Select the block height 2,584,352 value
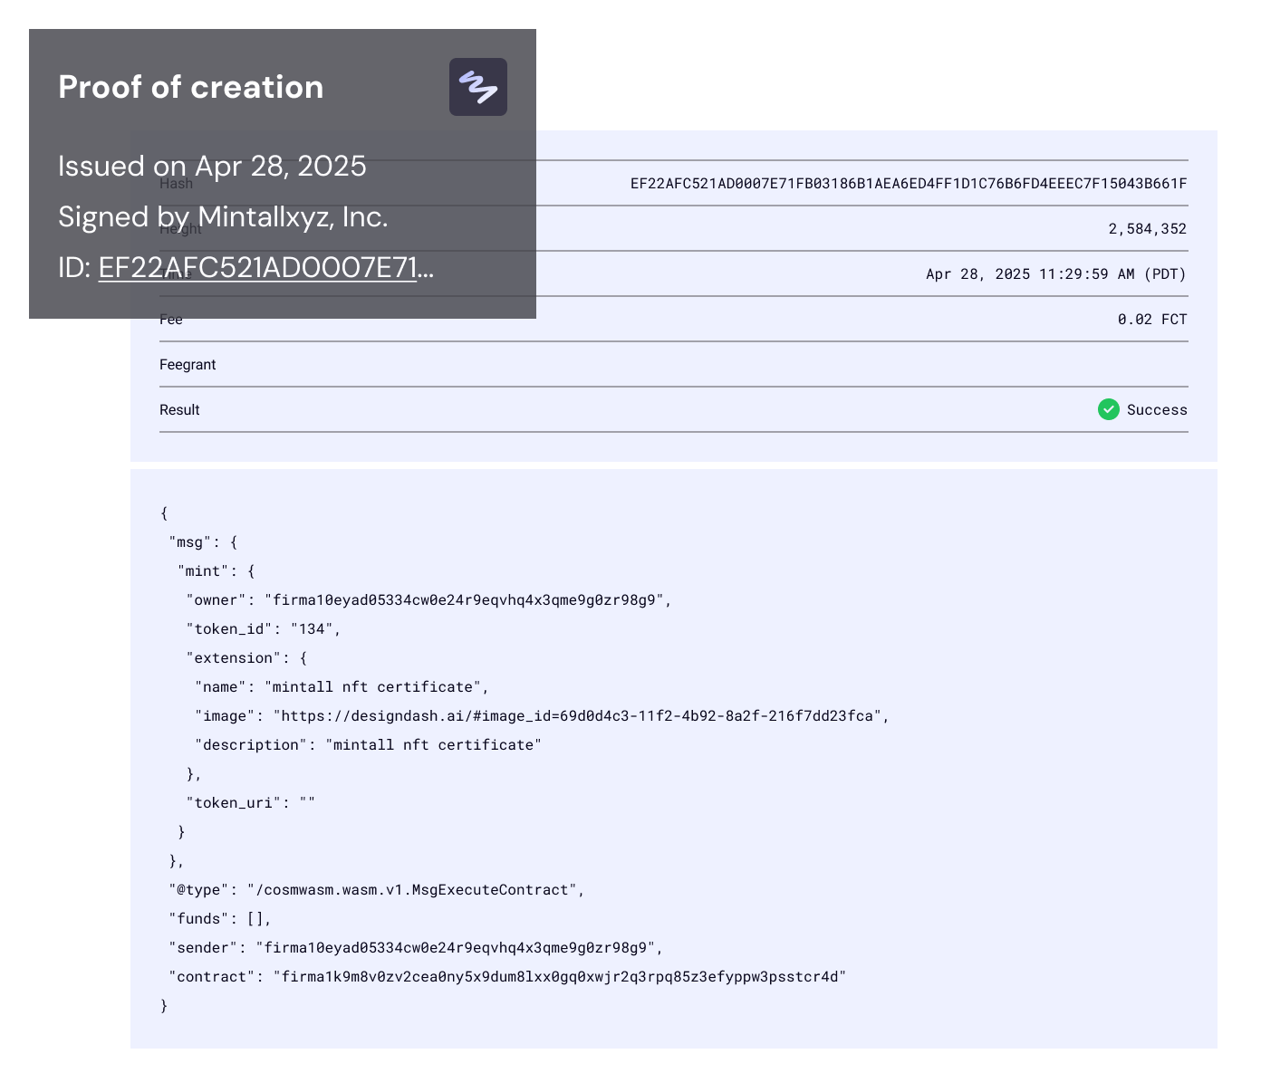Image resolution: width=1261 pixels, height=1092 pixels. 1148,229
